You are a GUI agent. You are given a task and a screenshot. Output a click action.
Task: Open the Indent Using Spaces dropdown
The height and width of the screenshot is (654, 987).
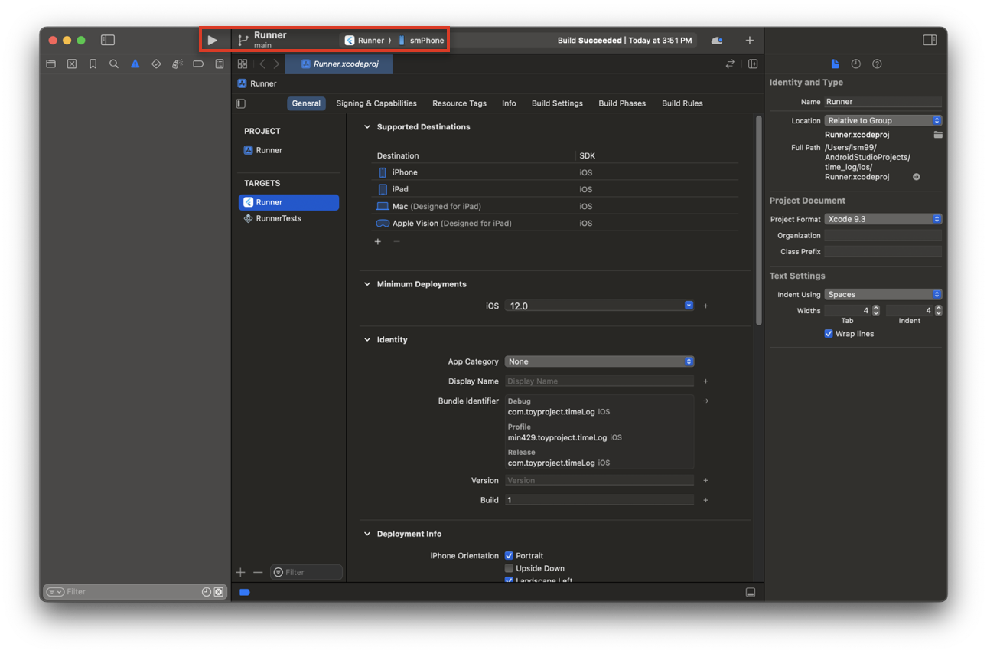coord(883,295)
